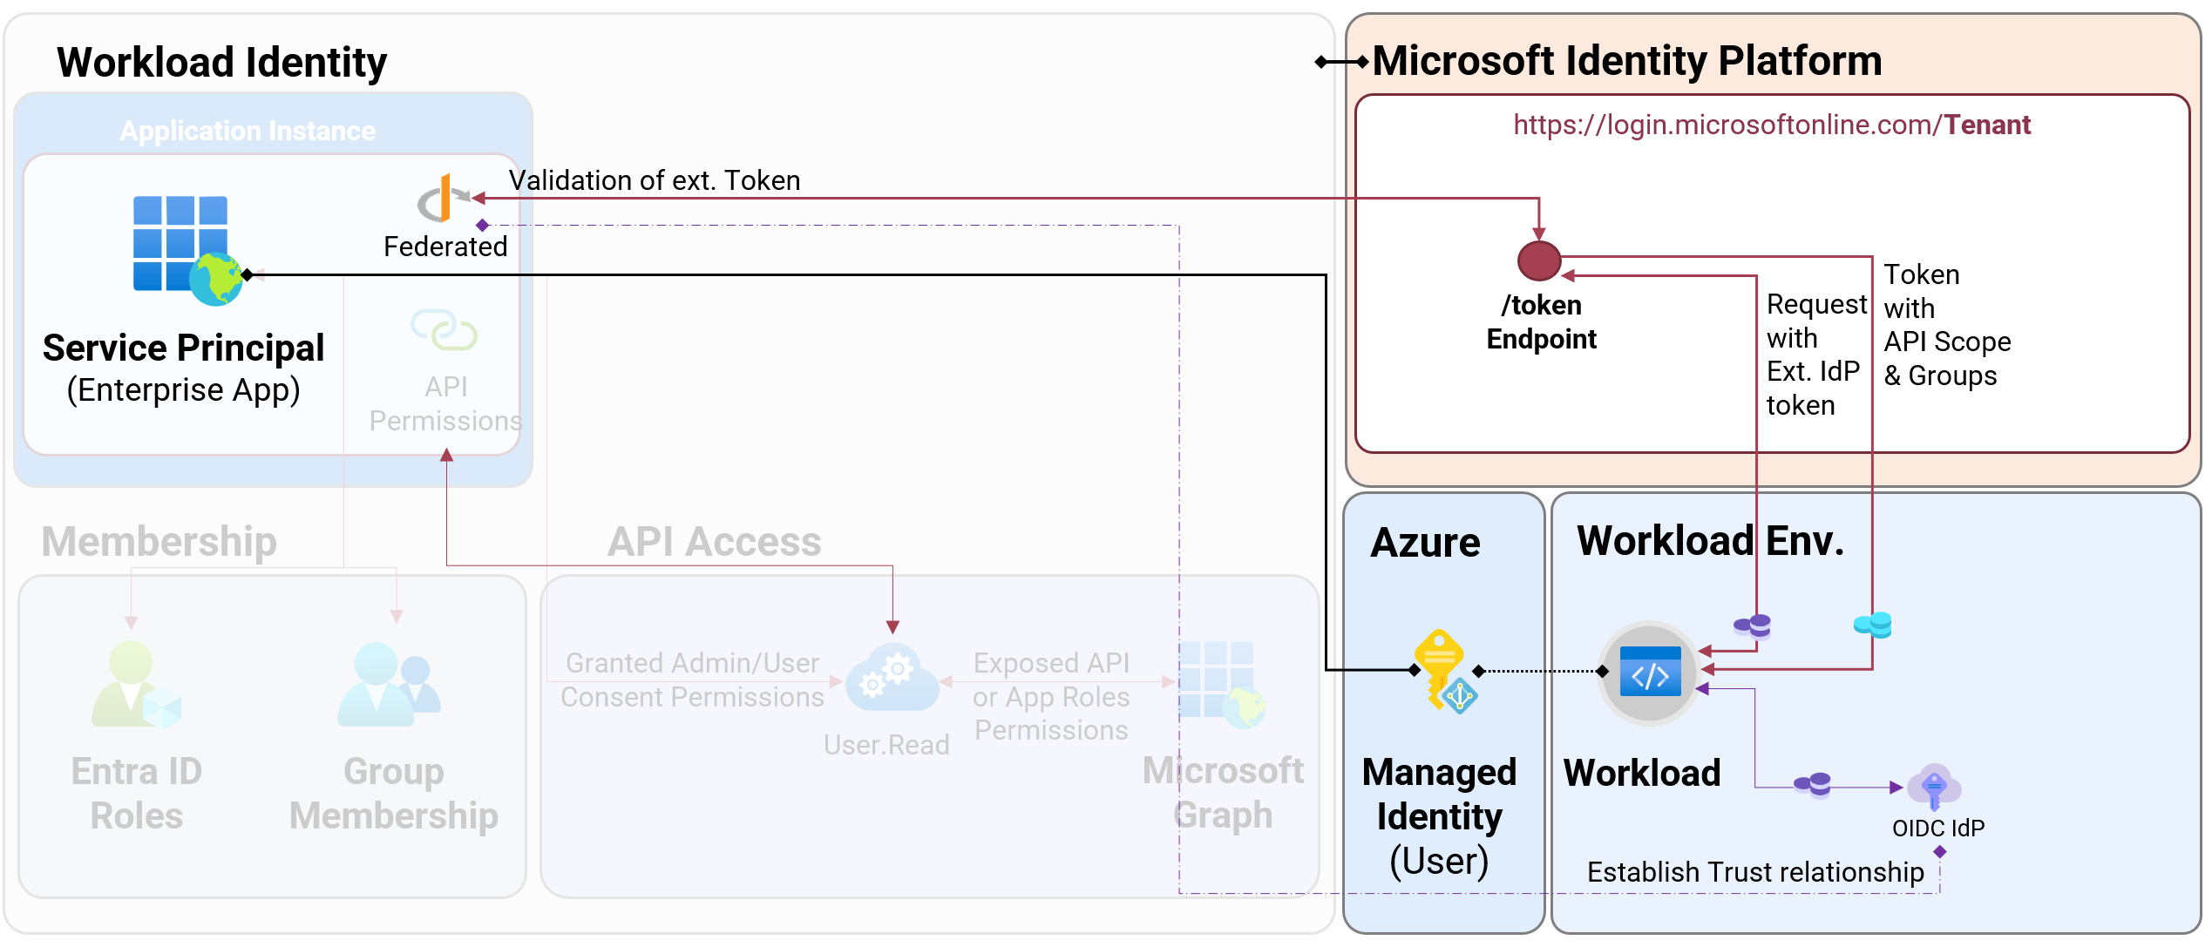Select the Federated credential icon

click(443, 199)
